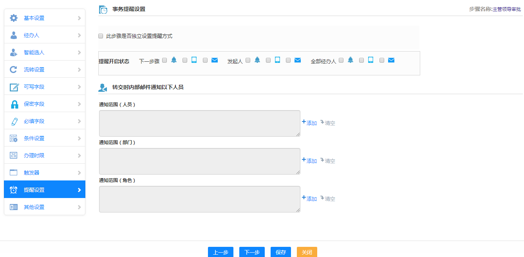Go to 下一步 using bottom button
The height and width of the screenshot is (257, 524).
tap(252, 252)
